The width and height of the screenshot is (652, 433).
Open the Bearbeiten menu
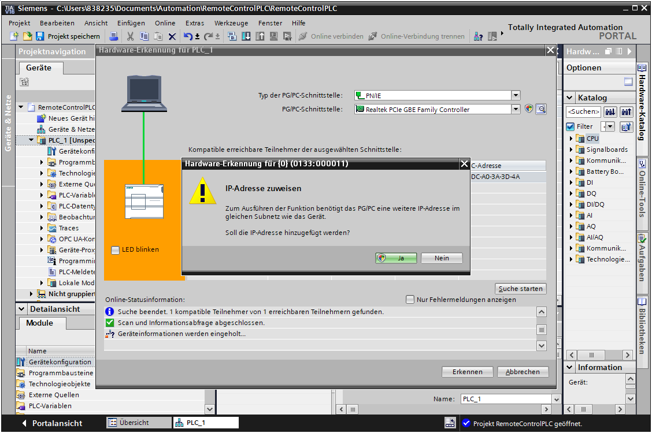click(57, 23)
